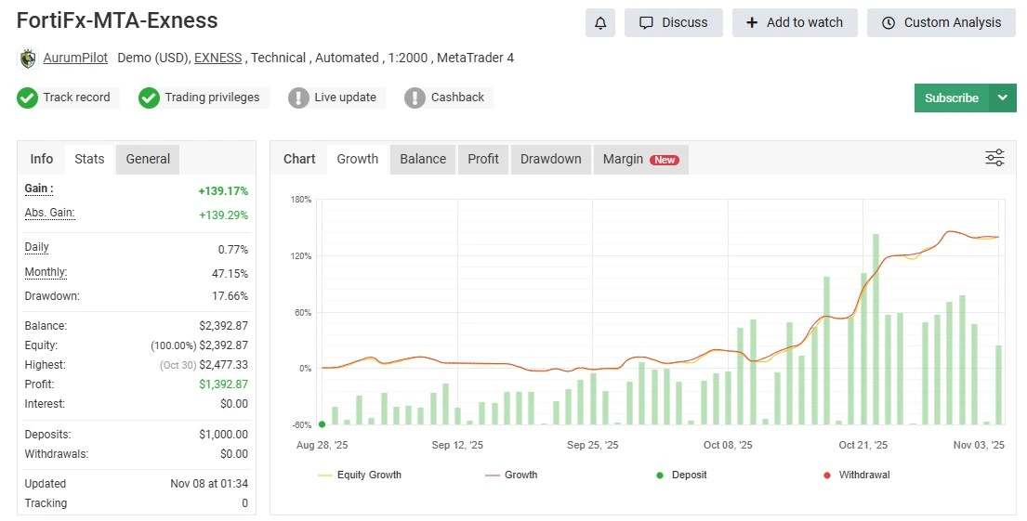Toggle Equity Growth legend series
Screen dimensions: 1027x521
coord(360,475)
